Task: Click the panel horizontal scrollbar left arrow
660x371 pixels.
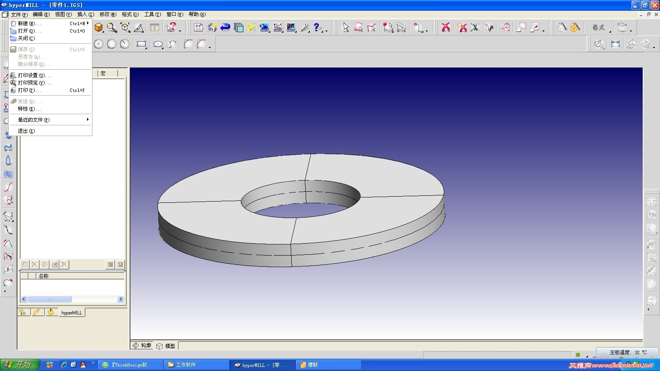Action: pos(24,299)
